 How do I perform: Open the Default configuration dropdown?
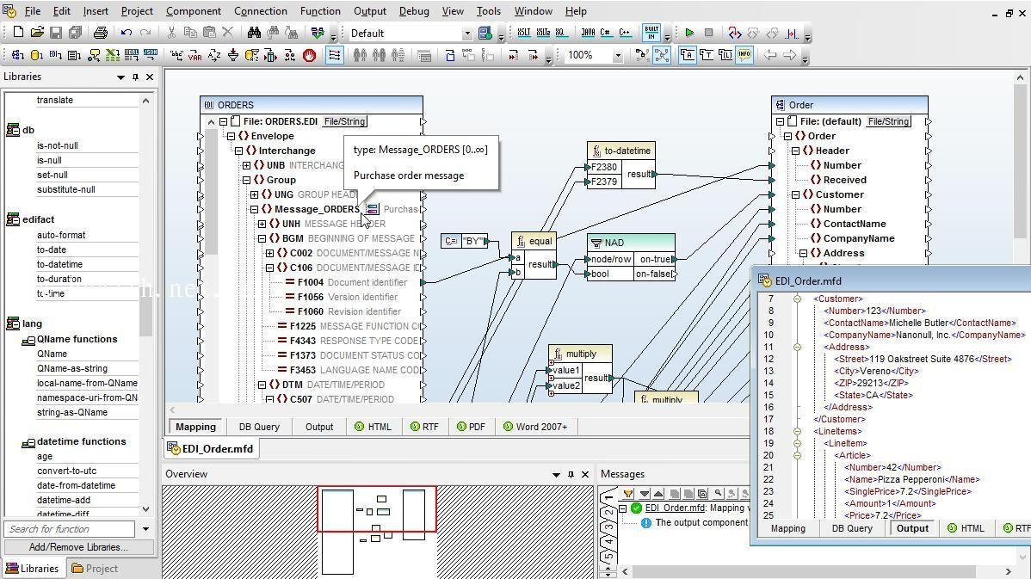467,33
